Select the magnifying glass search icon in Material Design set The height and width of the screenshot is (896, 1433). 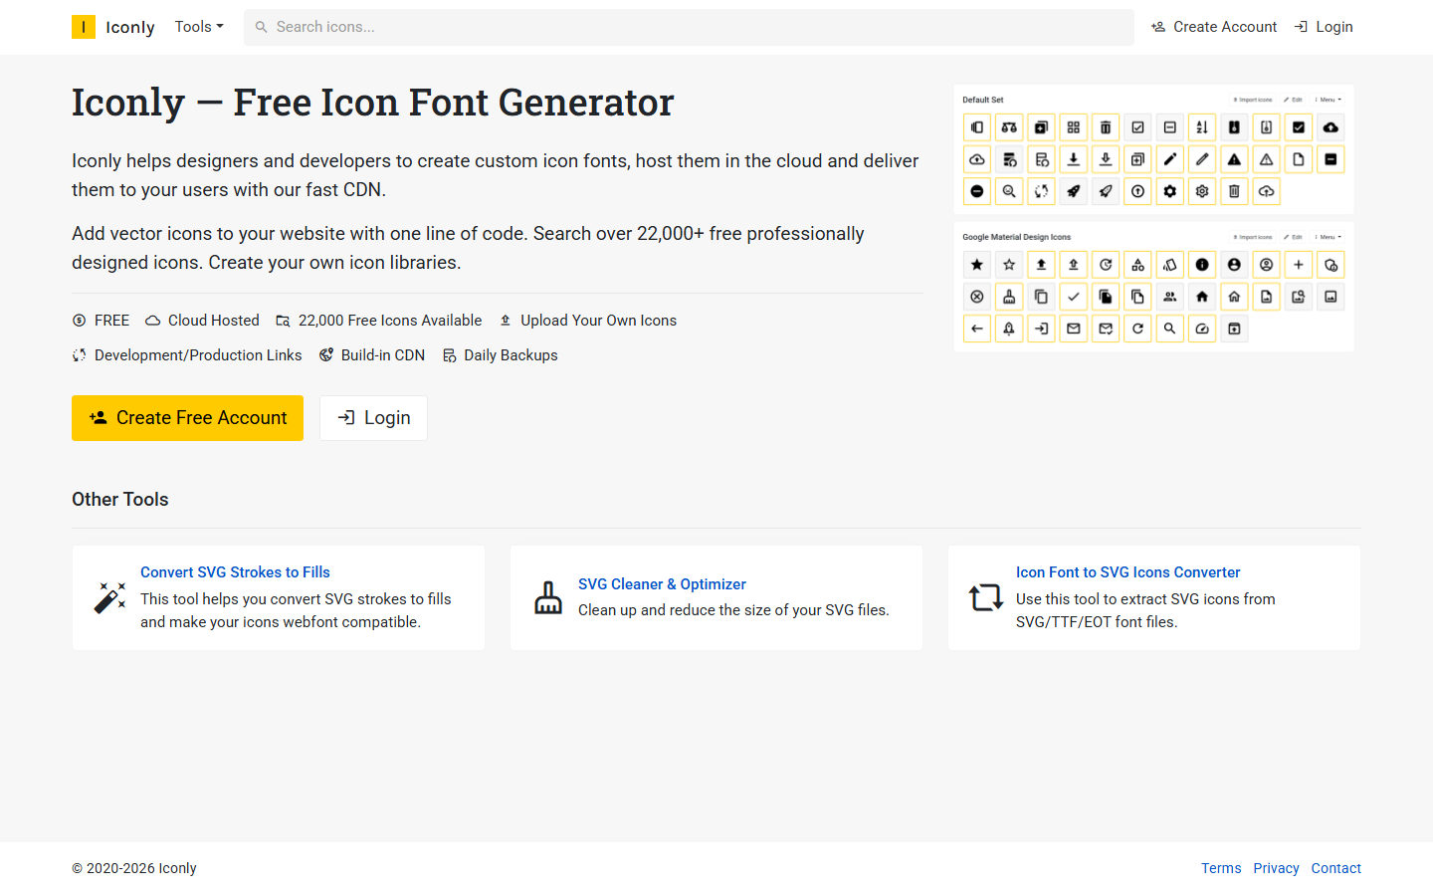tap(1168, 329)
